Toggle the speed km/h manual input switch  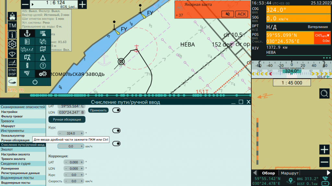[116, 144]
